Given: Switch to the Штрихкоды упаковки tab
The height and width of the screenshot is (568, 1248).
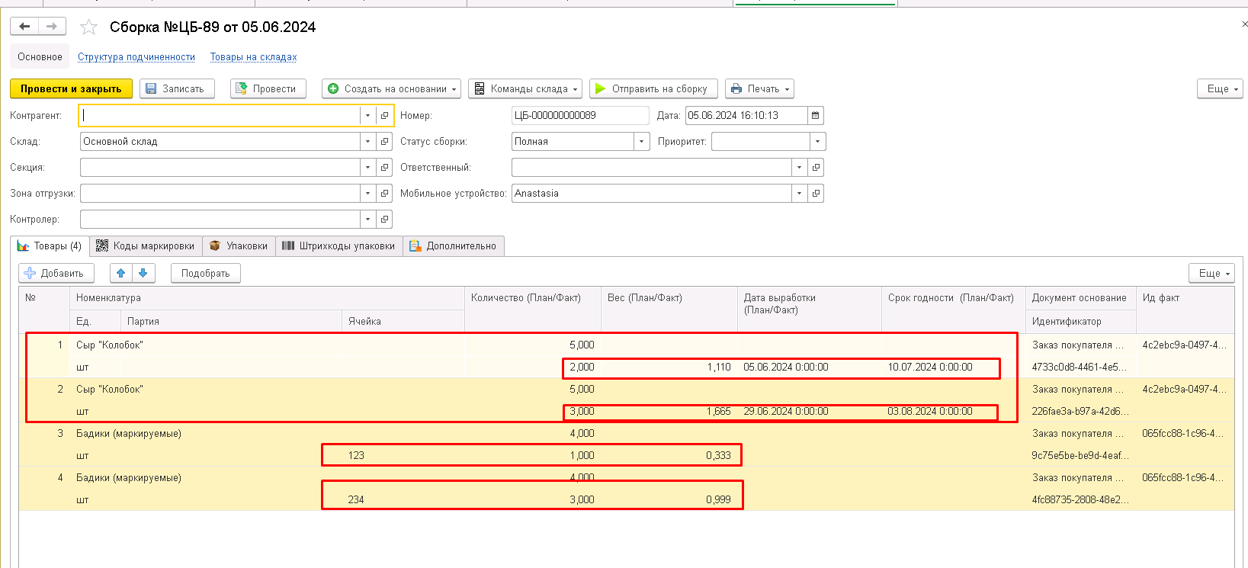Looking at the screenshot, I should (339, 246).
